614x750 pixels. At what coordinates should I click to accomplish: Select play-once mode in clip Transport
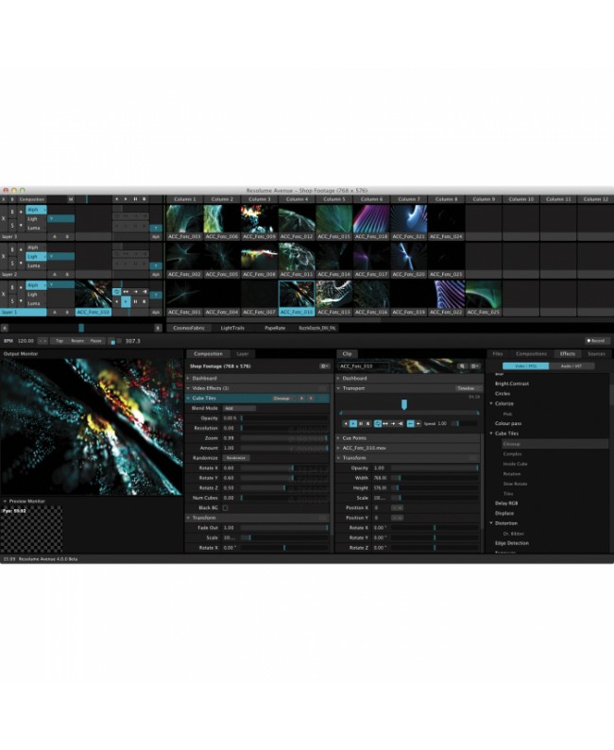[x=393, y=423]
